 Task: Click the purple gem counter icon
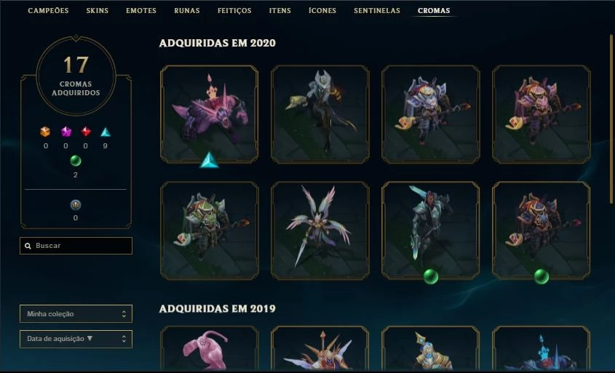66,132
